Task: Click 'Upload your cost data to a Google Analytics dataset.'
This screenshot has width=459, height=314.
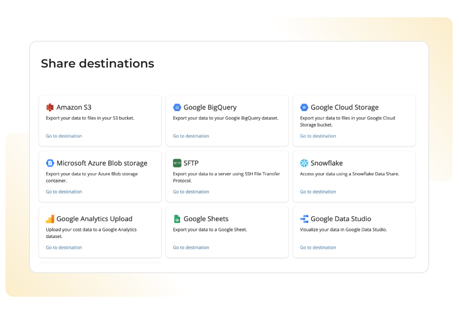Action: 91,233
